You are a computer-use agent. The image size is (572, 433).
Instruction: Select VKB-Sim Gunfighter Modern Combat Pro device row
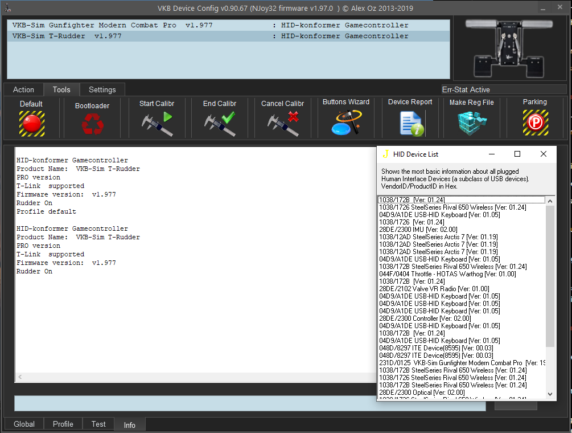tap(228, 25)
